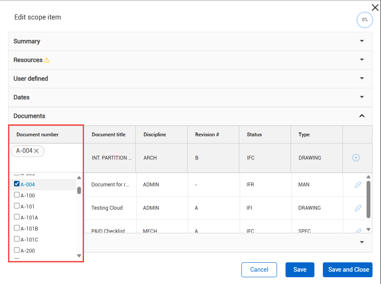Select the A-200 document checkbox
The image size is (381, 284).
[17, 250]
